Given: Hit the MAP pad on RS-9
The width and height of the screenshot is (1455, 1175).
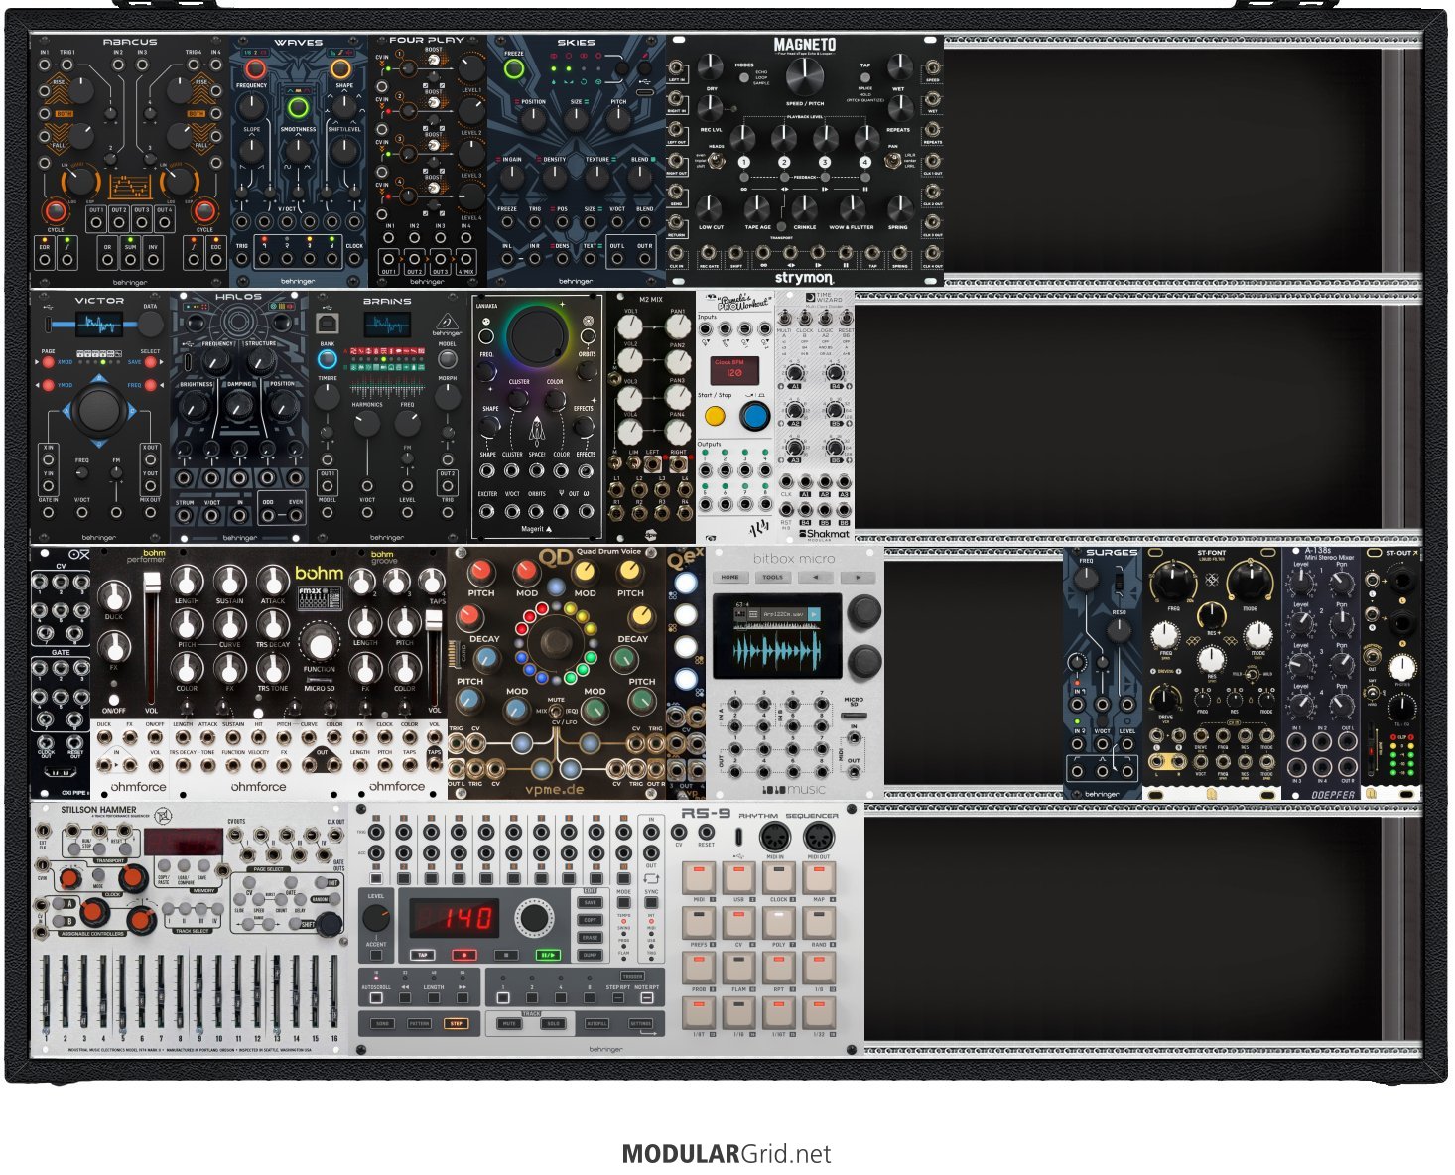Looking at the screenshot, I should (819, 878).
